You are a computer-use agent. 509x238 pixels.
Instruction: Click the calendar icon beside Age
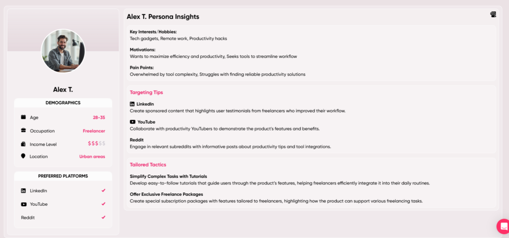[x=23, y=117]
